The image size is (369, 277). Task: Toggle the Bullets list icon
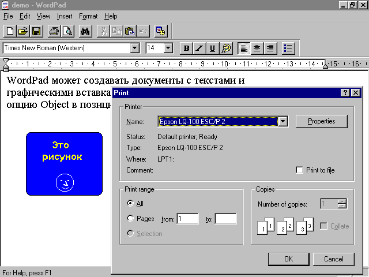pyautogui.click(x=288, y=48)
